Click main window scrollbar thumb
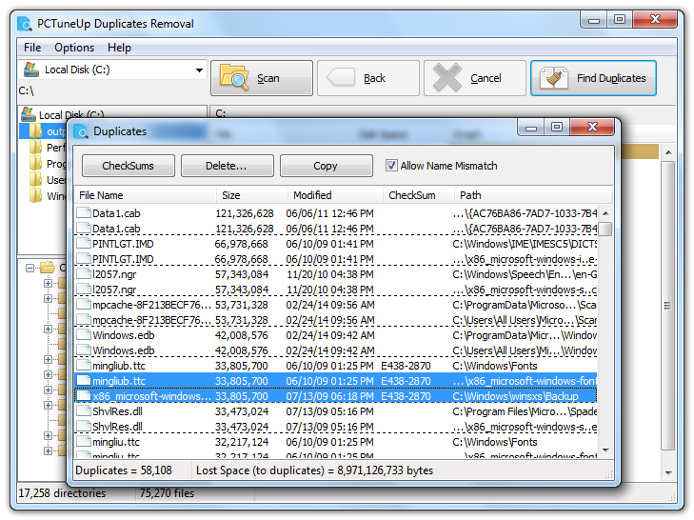The width and height of the screenshot is (694, 520). 668,306
